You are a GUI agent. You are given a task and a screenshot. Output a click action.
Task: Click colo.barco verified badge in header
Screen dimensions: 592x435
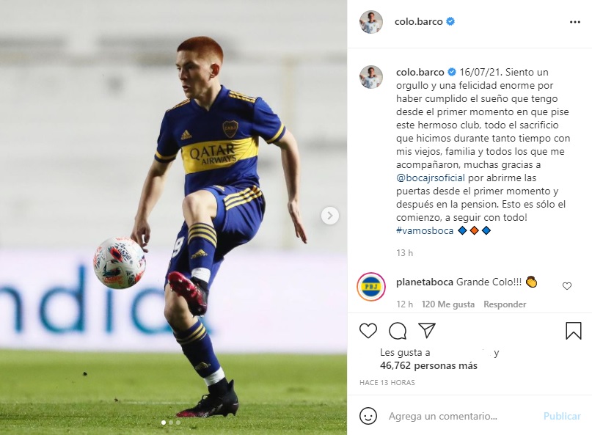450,21
